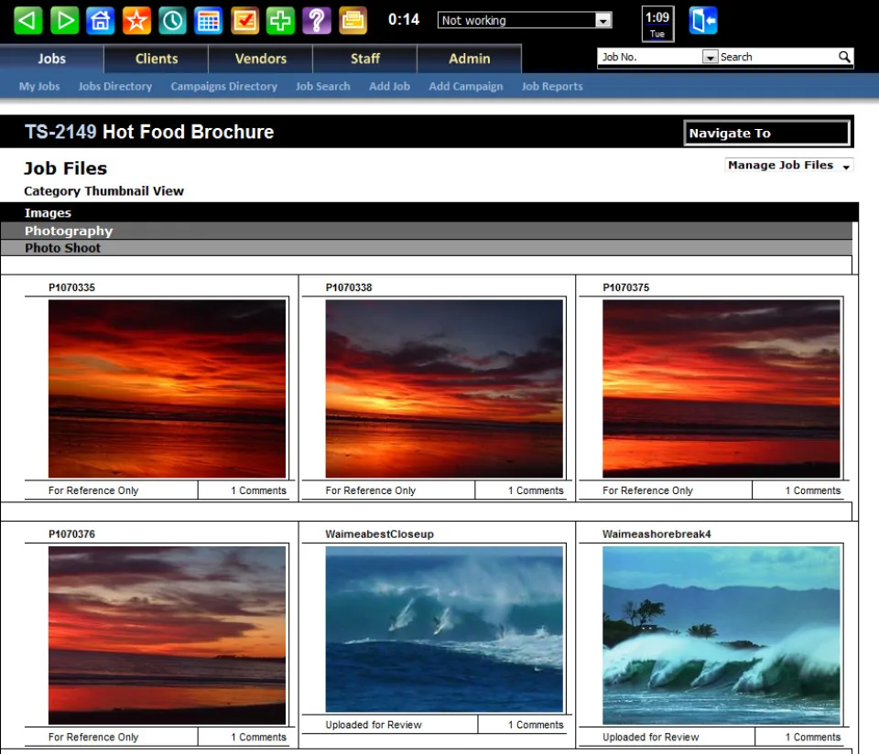Go forward with the green right arrow icon
The width and height of the screenshot is (879, 754).
pyautogui.click(x=64, y=21)
